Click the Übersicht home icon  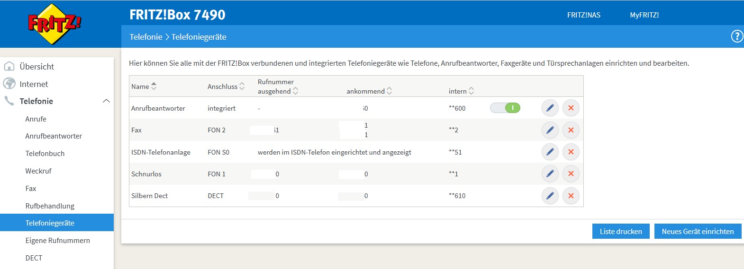pos(9,66)
